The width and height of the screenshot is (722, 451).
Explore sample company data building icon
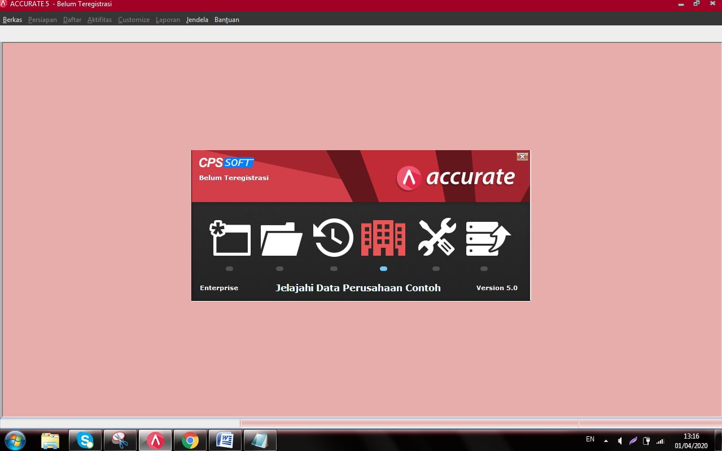383,238
